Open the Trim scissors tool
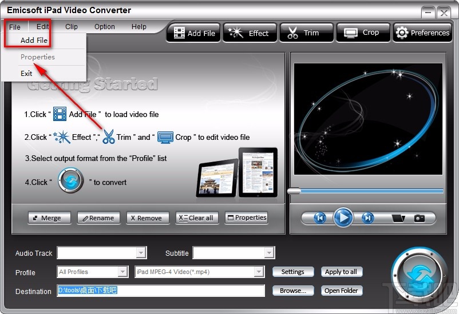 click(307, 33)
